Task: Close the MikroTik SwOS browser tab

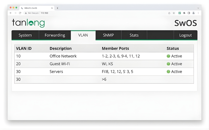Action: tap(52, 8)
